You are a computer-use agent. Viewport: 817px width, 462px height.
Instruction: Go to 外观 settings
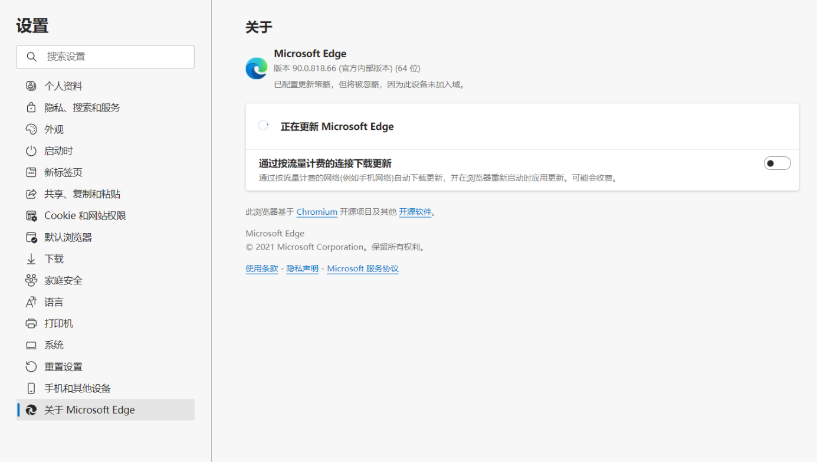click(x=106, y=129)
